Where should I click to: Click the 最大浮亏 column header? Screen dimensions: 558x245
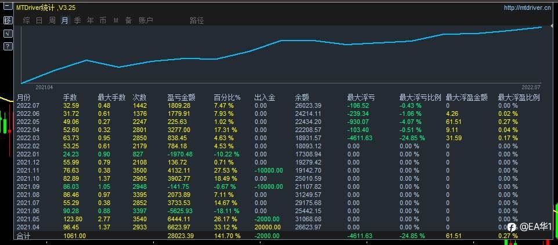point(361,97)
